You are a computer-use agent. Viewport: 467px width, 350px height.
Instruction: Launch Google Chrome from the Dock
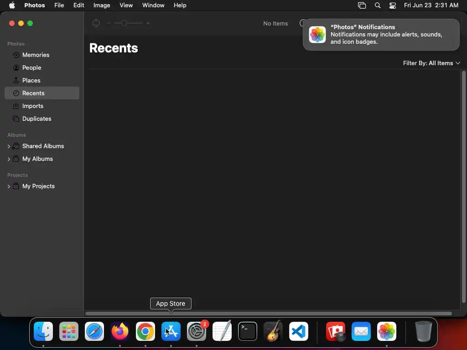tap(145, 331)
